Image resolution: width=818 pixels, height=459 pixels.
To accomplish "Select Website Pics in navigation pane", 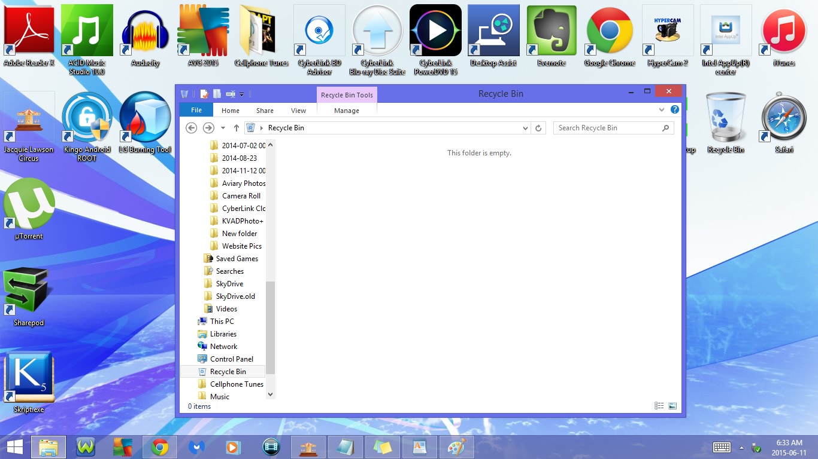I will tap(237, 246).
